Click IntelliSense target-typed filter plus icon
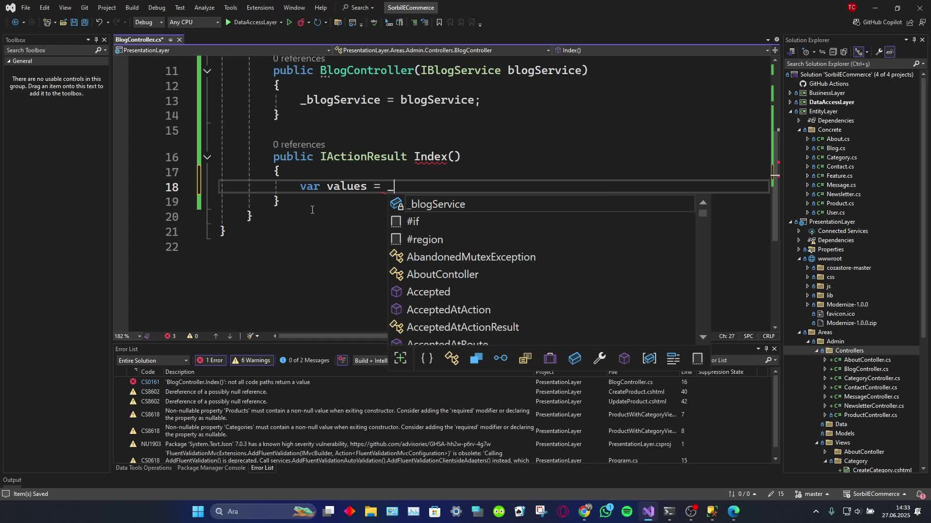The image size is (931, 523). (x=400, y=358)
